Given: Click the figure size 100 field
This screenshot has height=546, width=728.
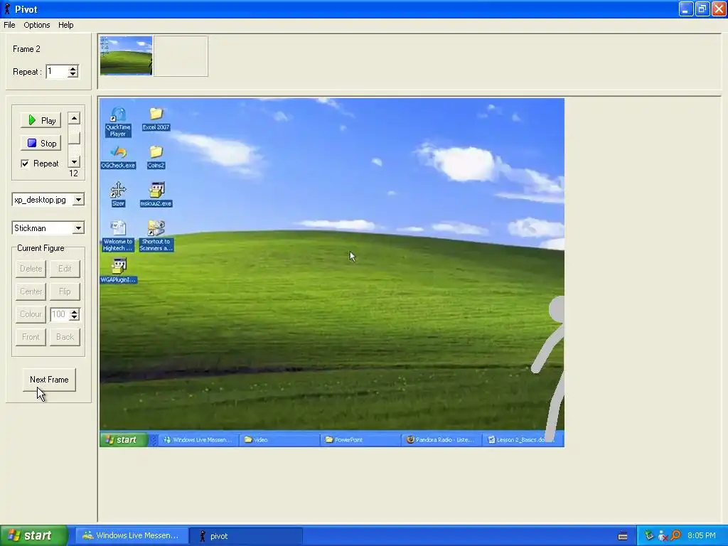Looking at the screenshot, I should click(60, 314).
